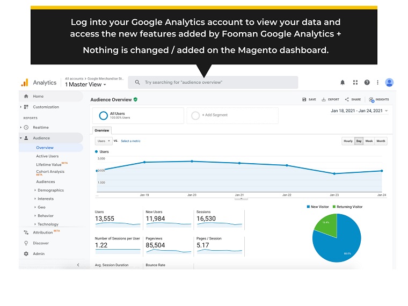Open the date range dropdown

coord(359,111)
